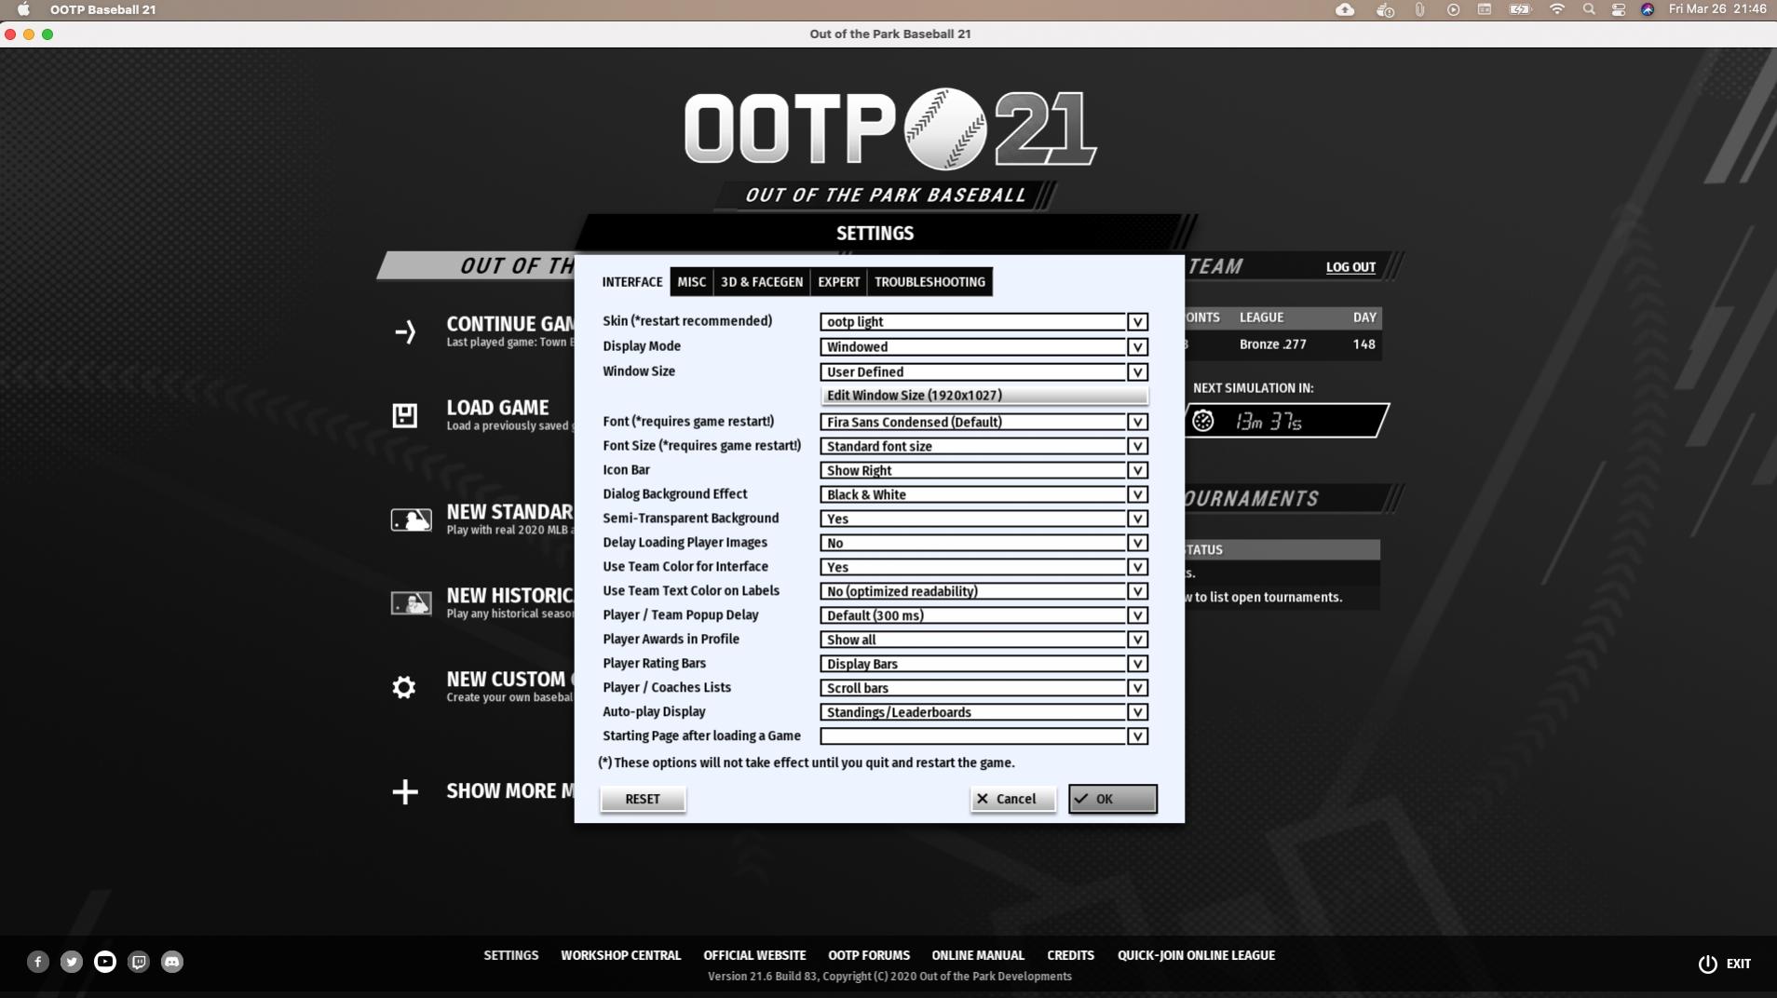Expand the Player Rating Bars dropdown
Screen dimensions: 1777x998
1137,665
